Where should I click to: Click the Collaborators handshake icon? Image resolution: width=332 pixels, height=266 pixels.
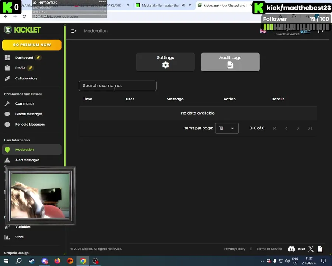pyautogui.click(x=7, y=78)
